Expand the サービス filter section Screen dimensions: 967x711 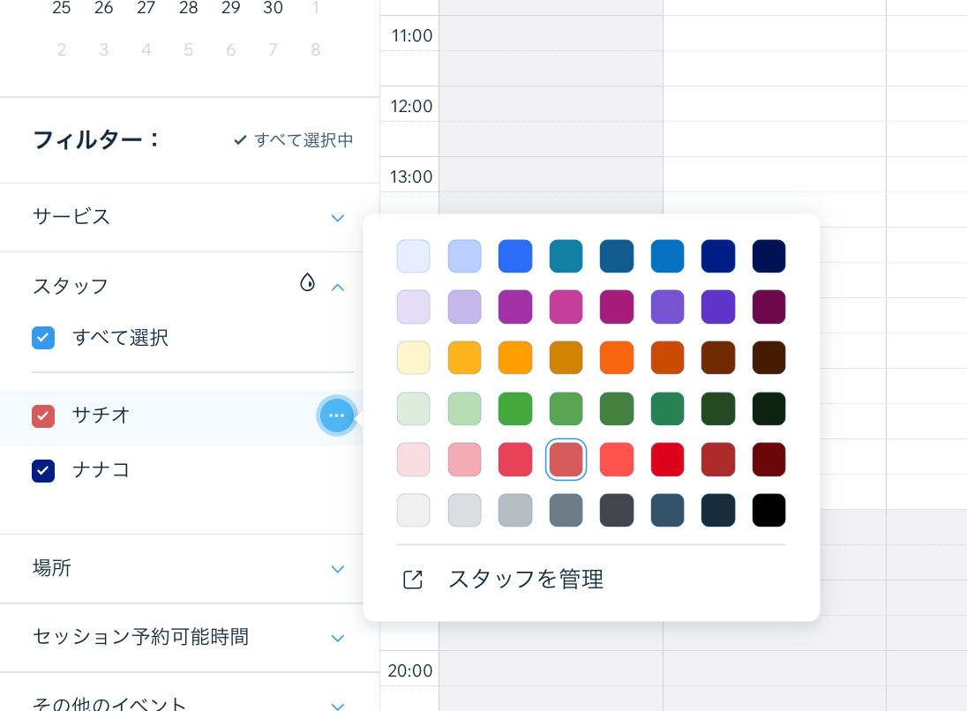tap(337, 218)
